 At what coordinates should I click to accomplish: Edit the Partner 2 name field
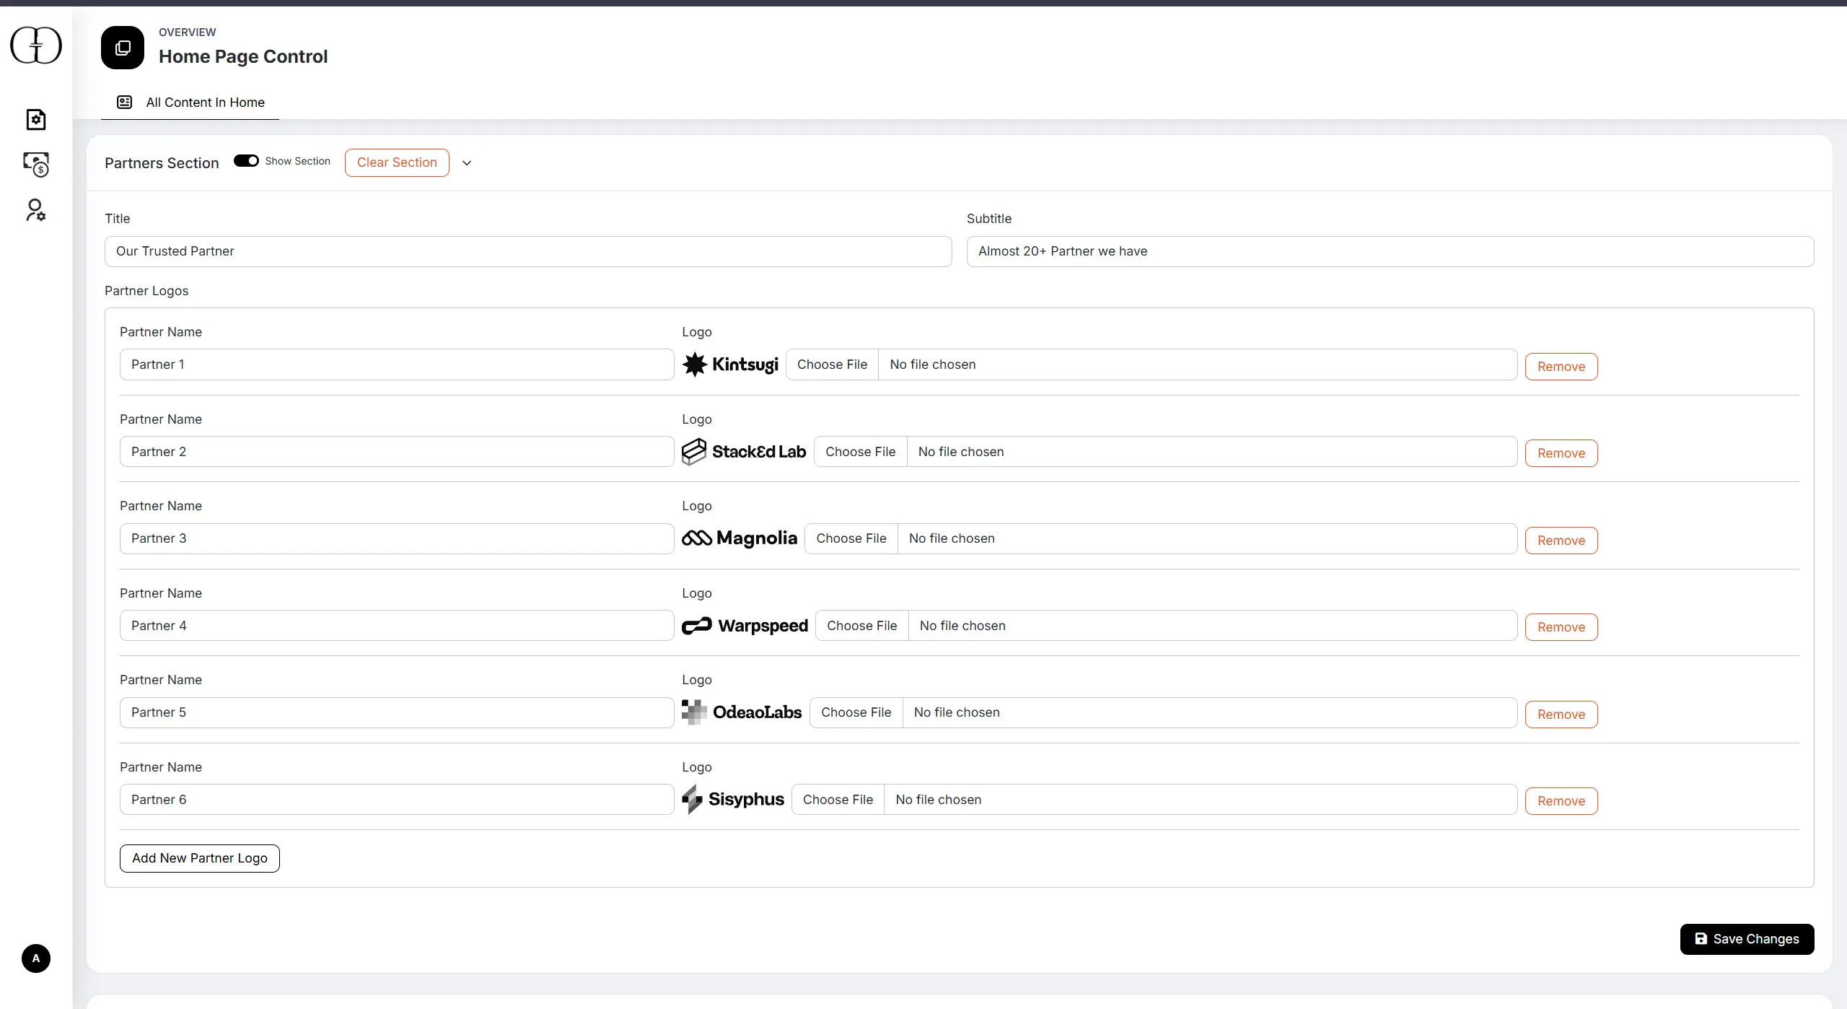point(397,452)
